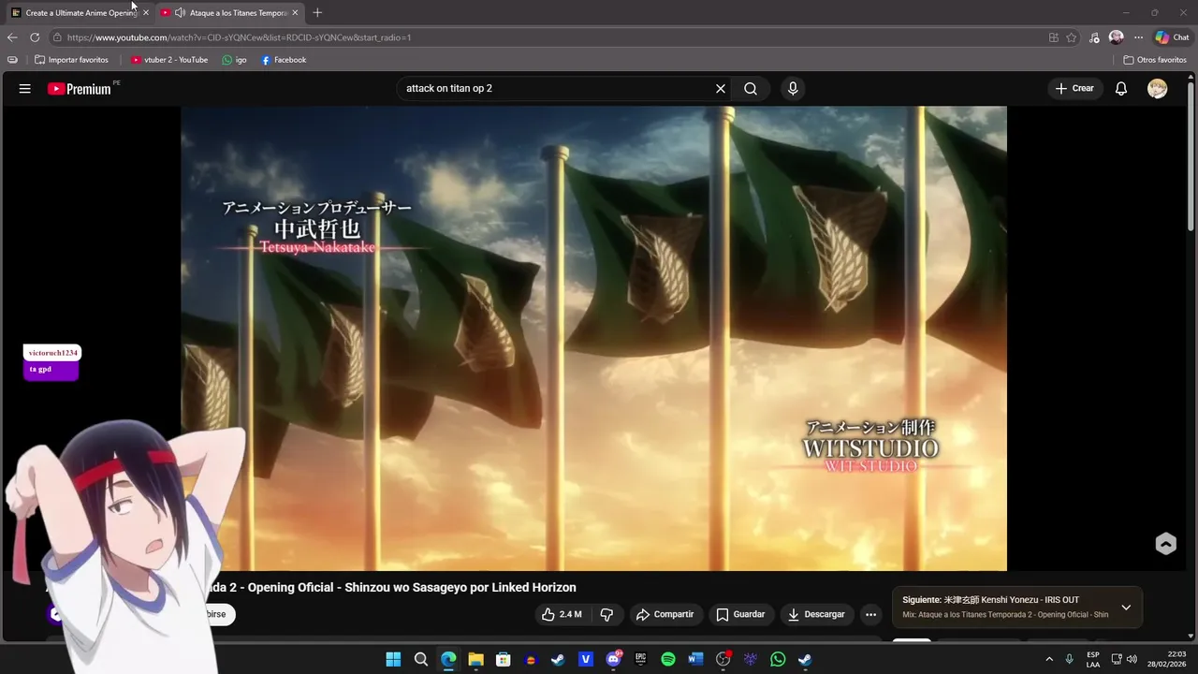The height and width of the screenshot is (674, 1198).
Task: Open Edge settings and more menu
Action: (x=1138, y=37)
